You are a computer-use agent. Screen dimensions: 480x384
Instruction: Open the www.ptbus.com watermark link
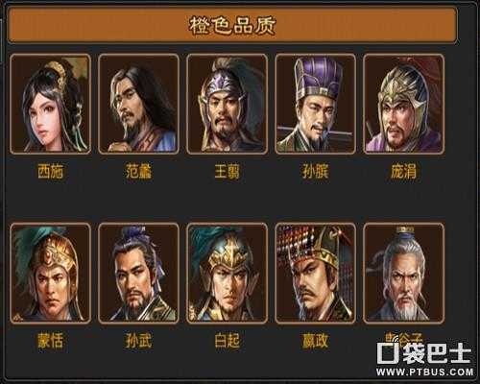click(x=425, y=372)
